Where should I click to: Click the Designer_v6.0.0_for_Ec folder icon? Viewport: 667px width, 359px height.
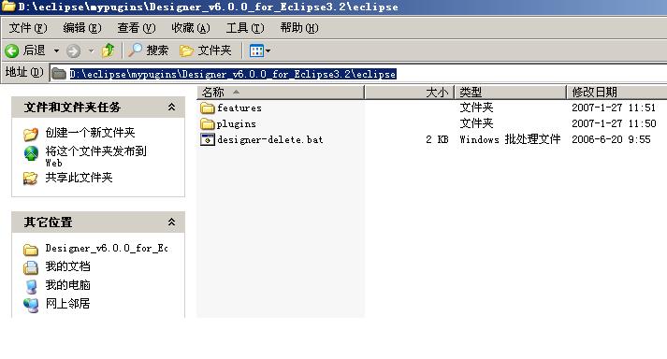tap(31, 250)
